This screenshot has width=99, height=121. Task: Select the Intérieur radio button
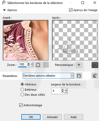tap(22, 84)
